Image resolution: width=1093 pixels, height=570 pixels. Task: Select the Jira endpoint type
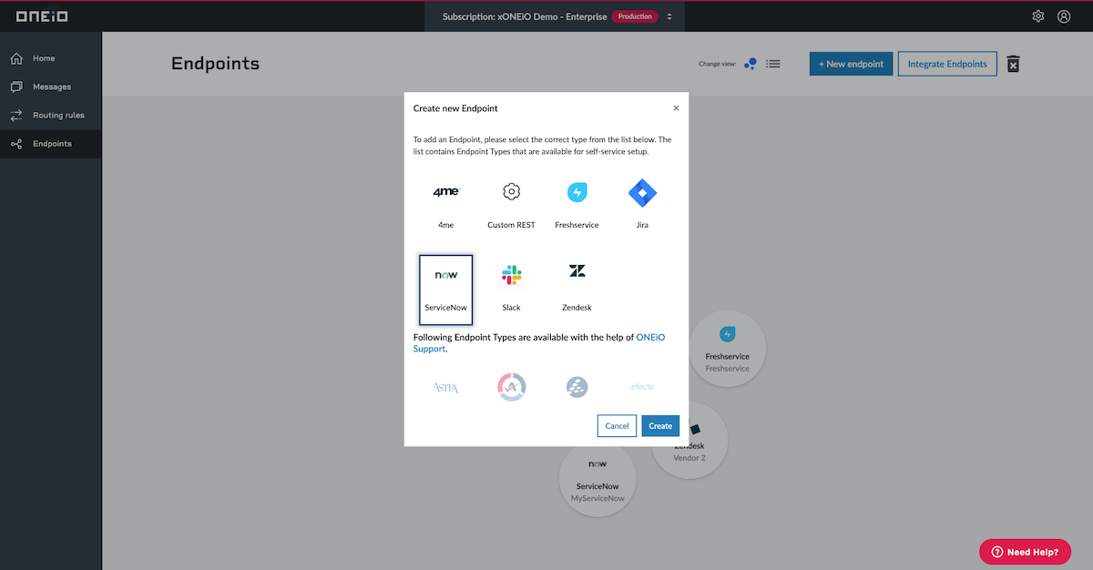[642, 202]
